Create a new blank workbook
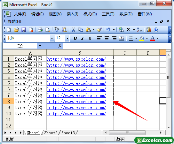This screenshot has width=174, height=144. point(9,30)
